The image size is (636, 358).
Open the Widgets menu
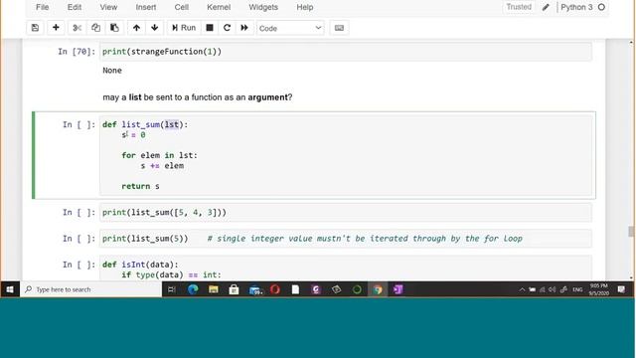coord(263,7)
